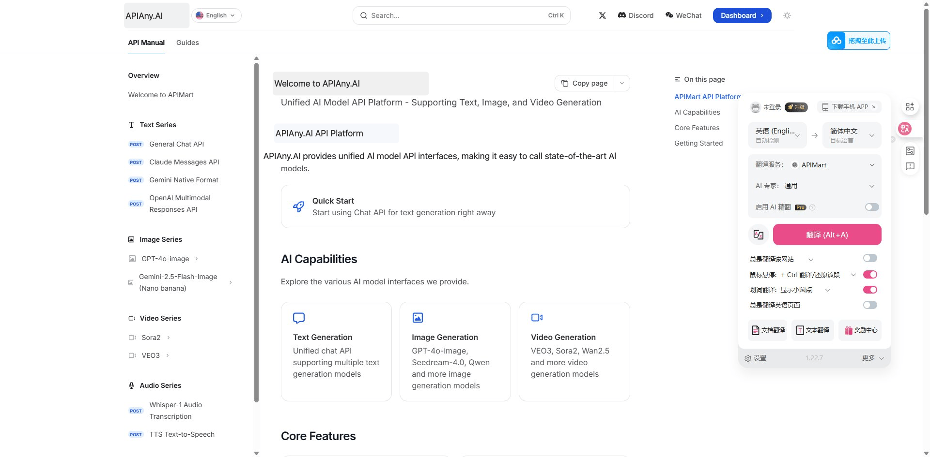Image resolution: width=930 pixels, height=457 pixels.
Task: Switch to API Manual tab
Action: click(x=146, y=43)
